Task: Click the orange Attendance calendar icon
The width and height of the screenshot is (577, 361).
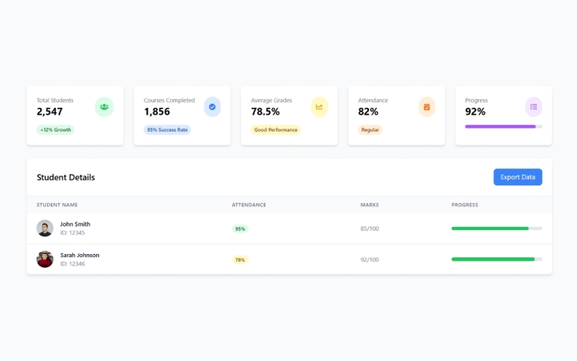Action: click(427, 107)
